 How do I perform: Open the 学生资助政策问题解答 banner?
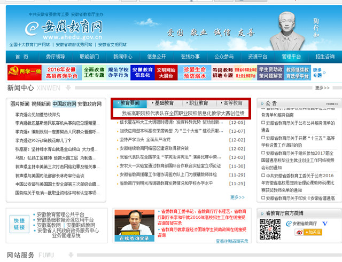[270, 73]
